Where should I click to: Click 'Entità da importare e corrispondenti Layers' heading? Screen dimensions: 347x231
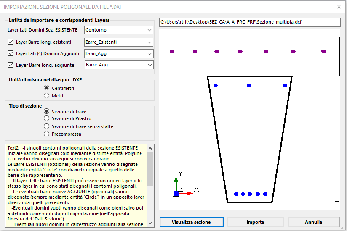59,20
